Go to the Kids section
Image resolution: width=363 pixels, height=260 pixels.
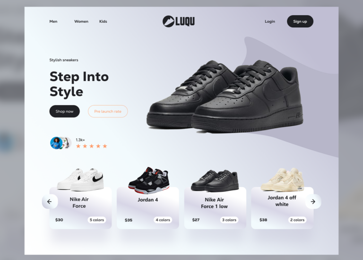click(103, 21)
